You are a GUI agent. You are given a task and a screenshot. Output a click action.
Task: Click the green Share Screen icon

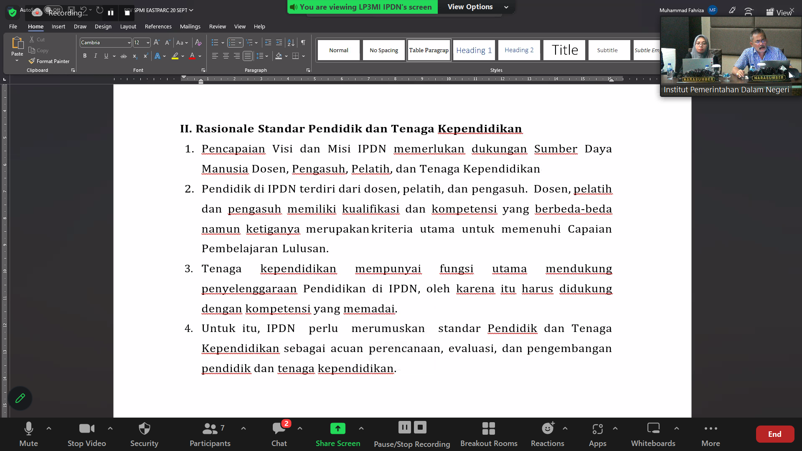pyautogui.click(x=338, y=428)
